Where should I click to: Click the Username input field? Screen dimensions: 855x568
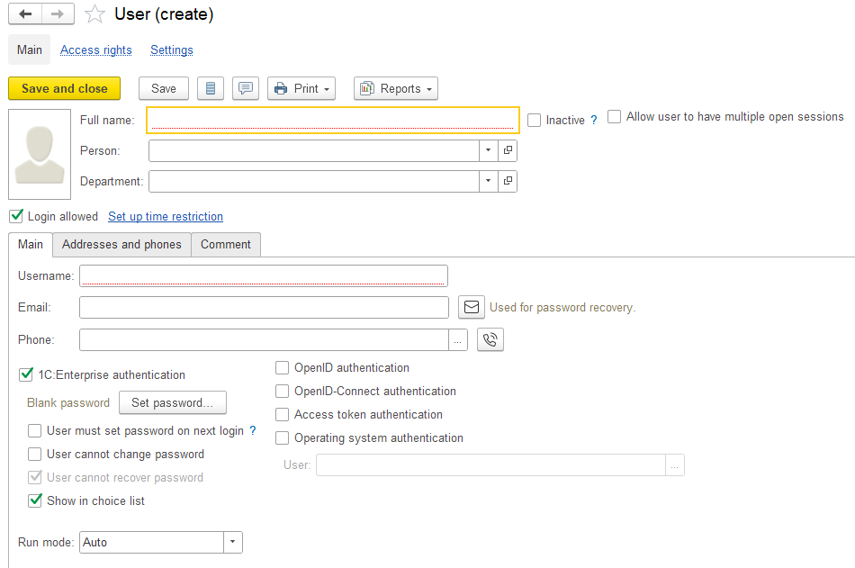[263, 275]
